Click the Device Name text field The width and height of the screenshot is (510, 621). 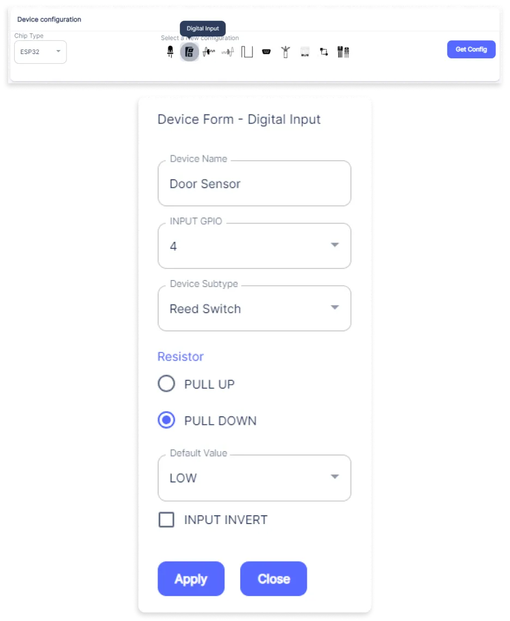254,184
